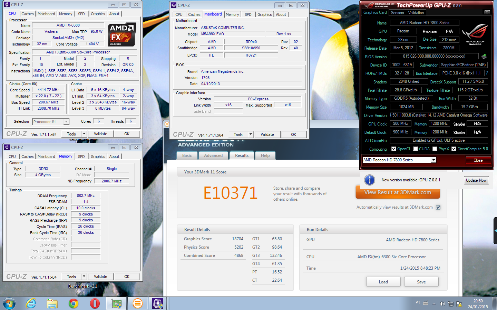This screenshot has height=331, width=497.
Task: Open the volume speaker icon in system tray
Action: (x=442, y=304)
